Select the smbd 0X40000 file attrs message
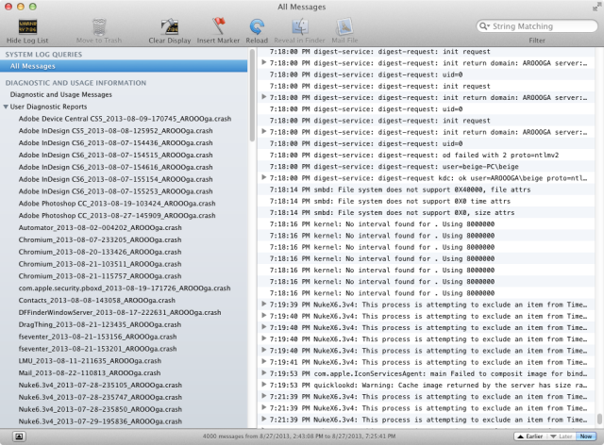Viewport: 604px width, 445px height. tap(426, 190)
